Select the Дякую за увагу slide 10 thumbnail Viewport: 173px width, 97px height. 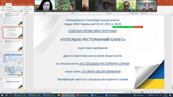coord(13,83)
